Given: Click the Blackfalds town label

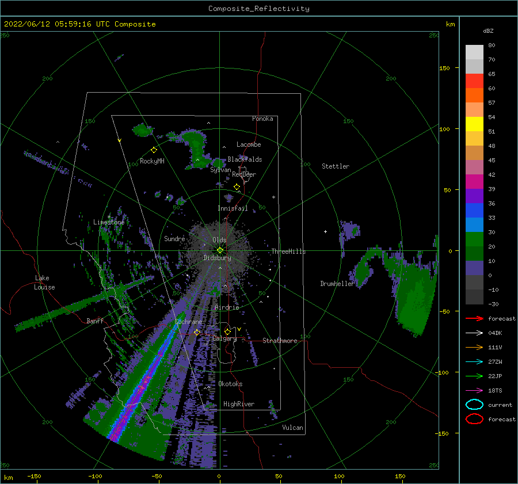Looking at the screenshot, I should [x=245, y=159].
